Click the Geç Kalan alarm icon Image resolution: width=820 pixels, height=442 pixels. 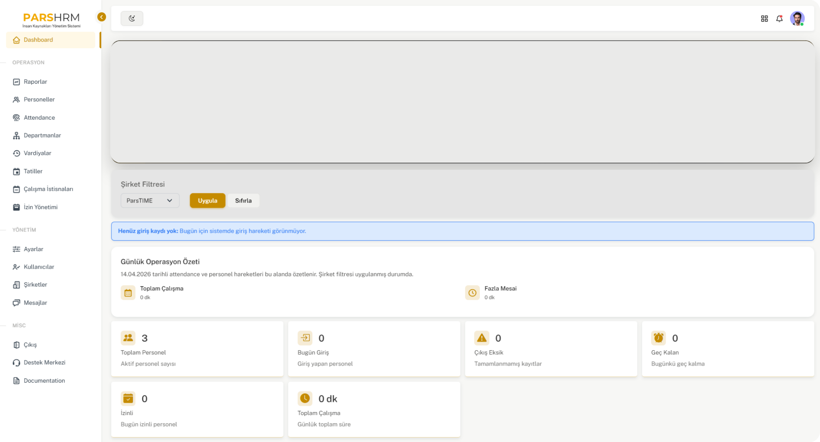click(x=658, y=338)
